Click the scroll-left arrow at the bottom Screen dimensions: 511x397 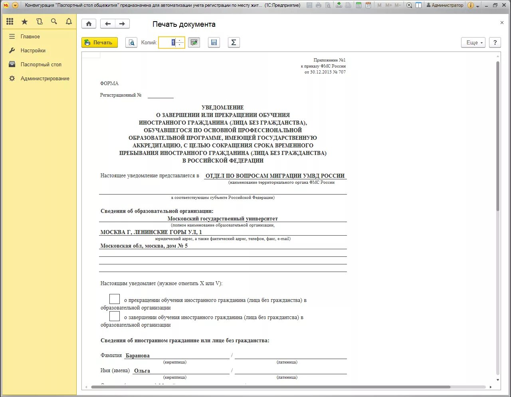[87, 387]
